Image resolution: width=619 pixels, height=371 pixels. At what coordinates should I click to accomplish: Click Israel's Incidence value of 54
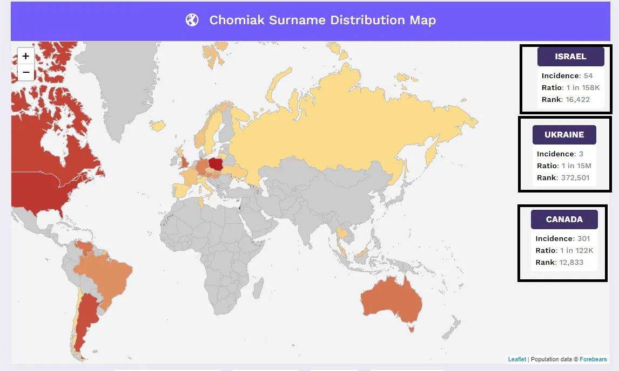coord(588,75)
